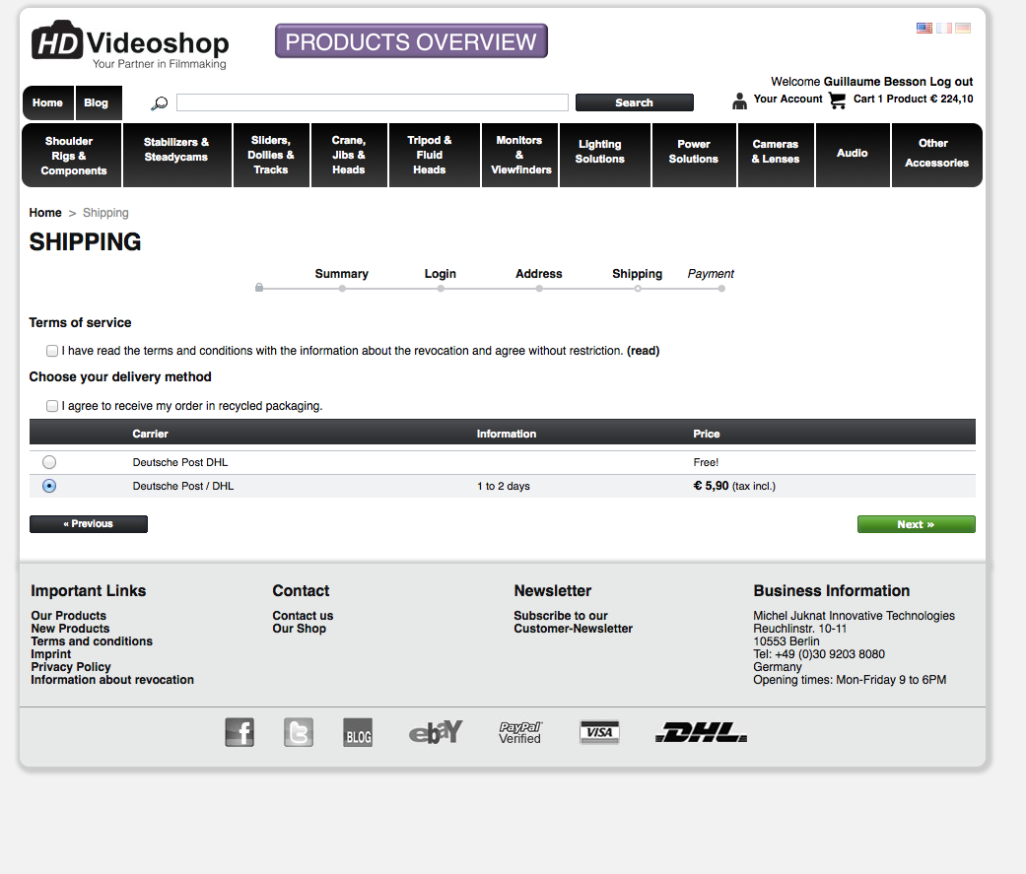Viewport: 1026px width, 874px height.
Task: Click the shopping cart icon
Action: pos(838,101)
